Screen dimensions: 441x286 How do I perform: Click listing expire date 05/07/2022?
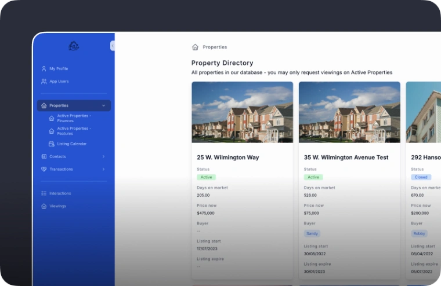tap(422, 272)
